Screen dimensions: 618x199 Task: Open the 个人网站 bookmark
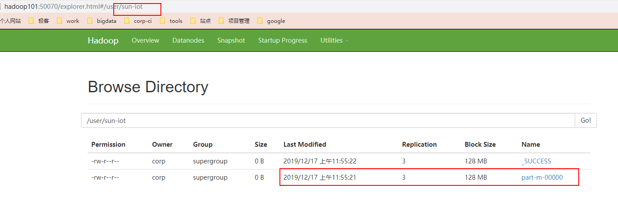(x=10, y=21)
